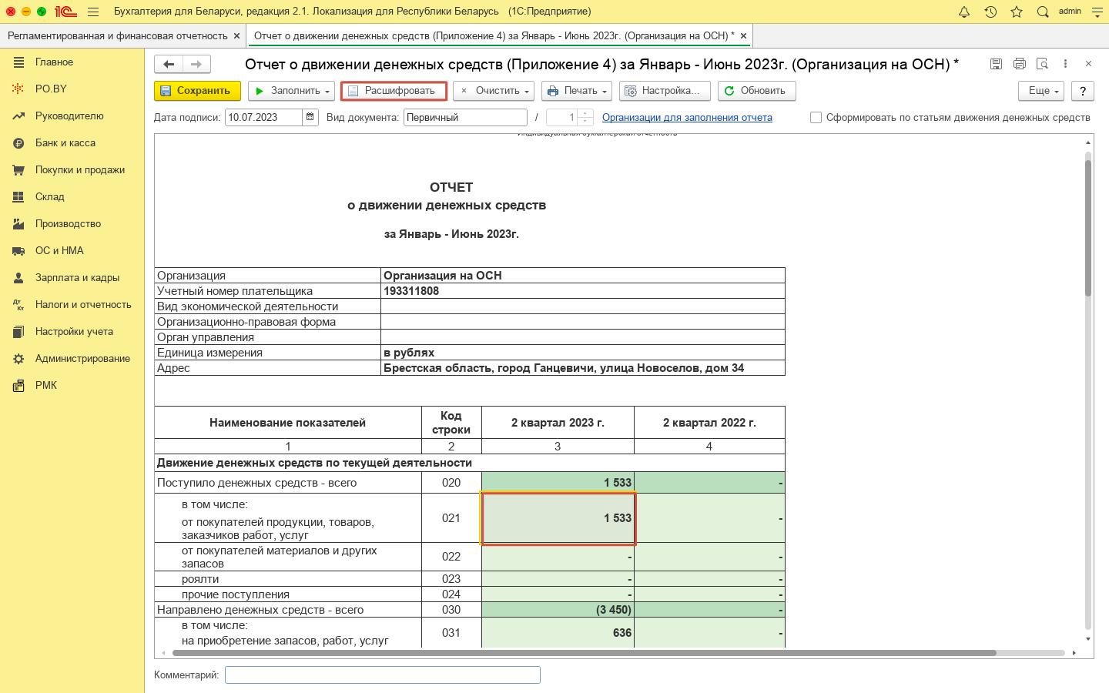This screenshot has width=1109, height=693.
Task: Open global search magnifier
Action: [x=1043, y=12]
